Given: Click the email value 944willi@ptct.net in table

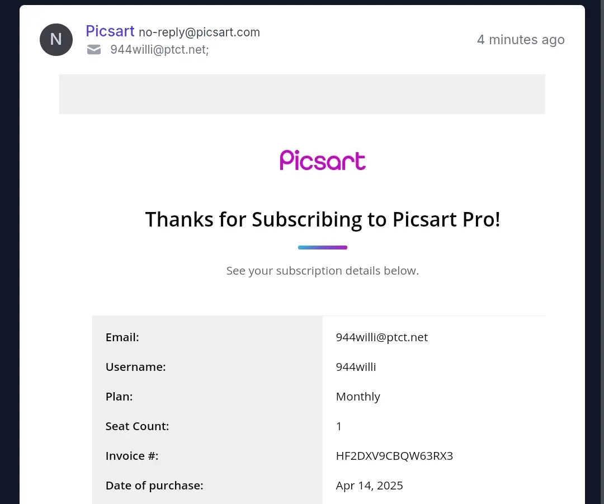Looking at the screenshot, I should tap(382, 337).
